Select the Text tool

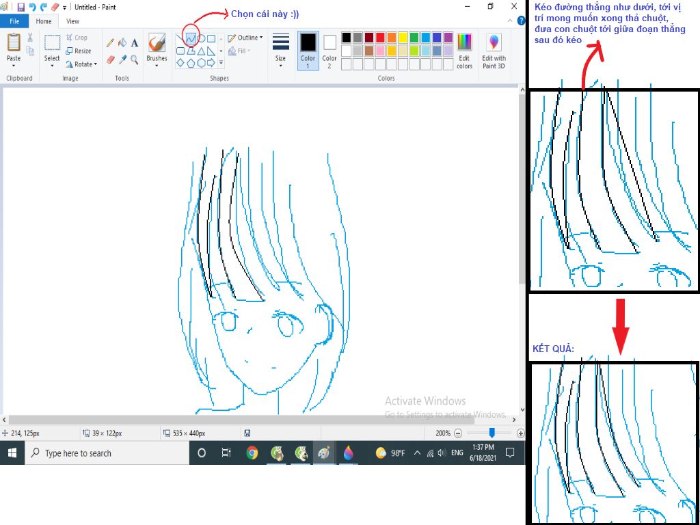click(x=135, y=43)
